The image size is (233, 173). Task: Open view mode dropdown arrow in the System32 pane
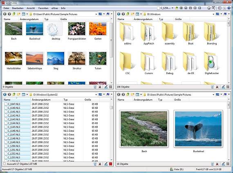point(27,94)
